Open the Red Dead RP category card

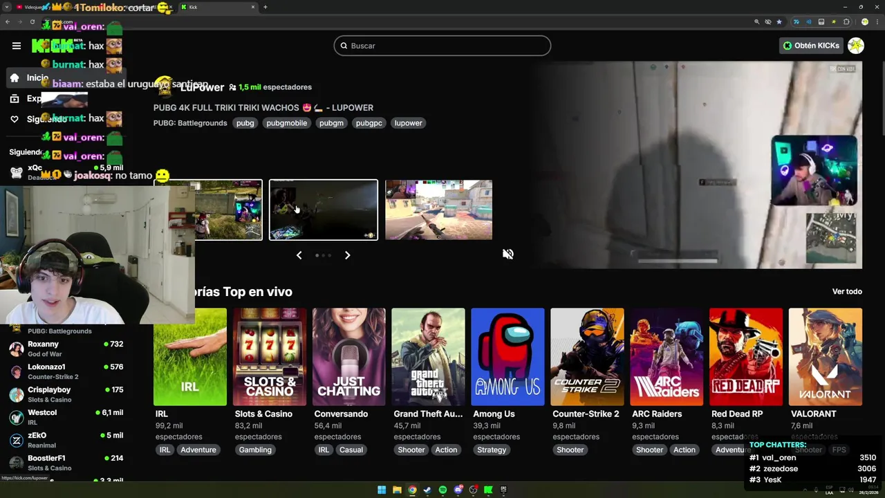click(746, 357)
